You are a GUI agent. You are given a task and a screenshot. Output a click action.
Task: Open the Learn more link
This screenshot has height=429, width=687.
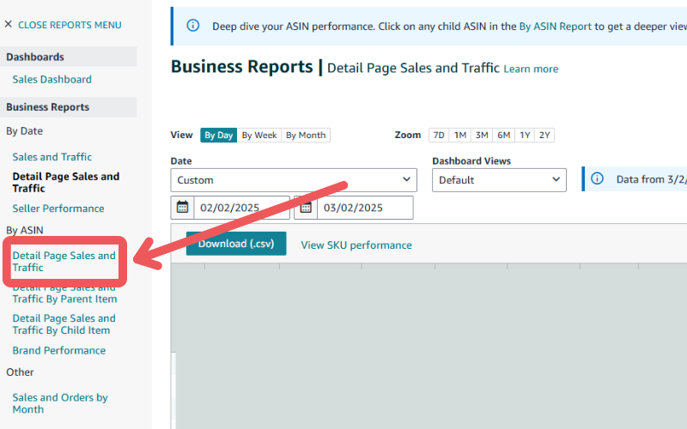[x=531, y=69]
